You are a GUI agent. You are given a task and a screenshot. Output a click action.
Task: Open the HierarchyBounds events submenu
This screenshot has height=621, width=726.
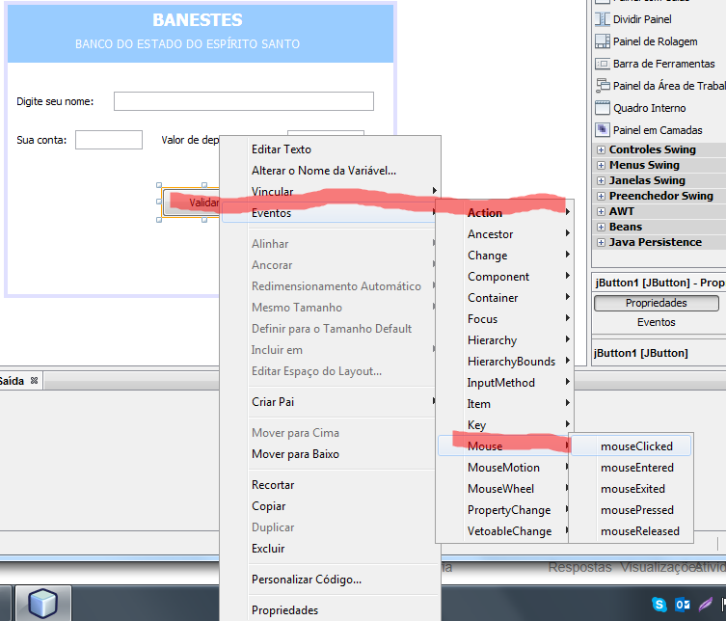click(x=504, y=362)
